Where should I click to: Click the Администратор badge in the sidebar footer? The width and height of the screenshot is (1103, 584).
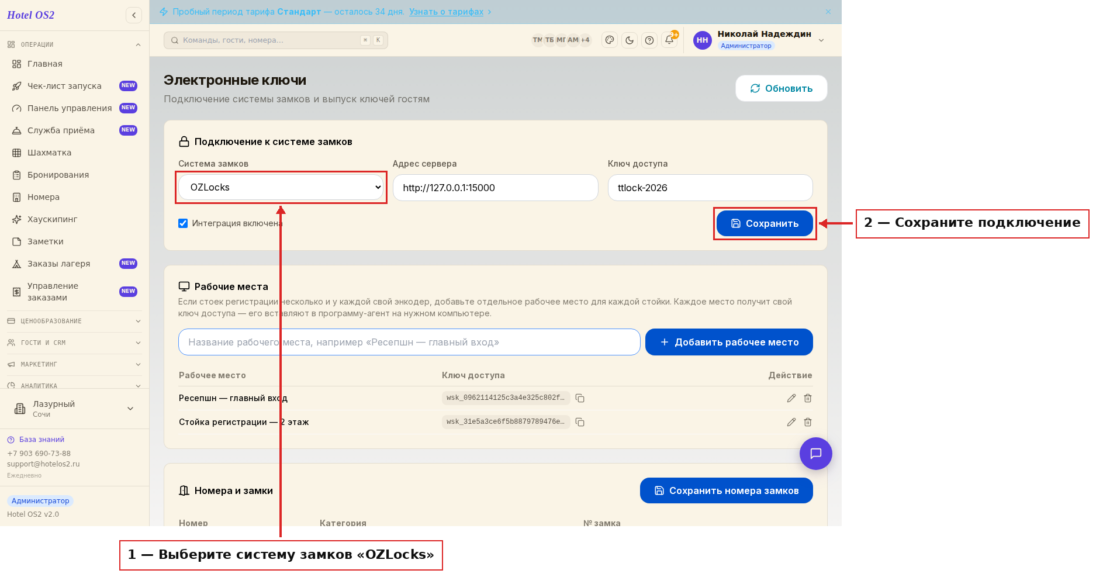40,501
